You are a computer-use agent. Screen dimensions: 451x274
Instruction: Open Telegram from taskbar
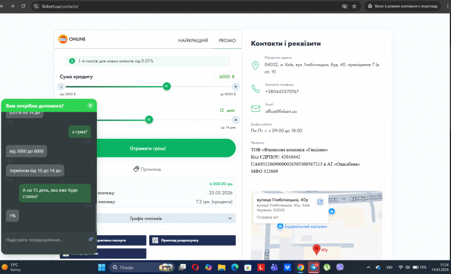pos(314,267)
